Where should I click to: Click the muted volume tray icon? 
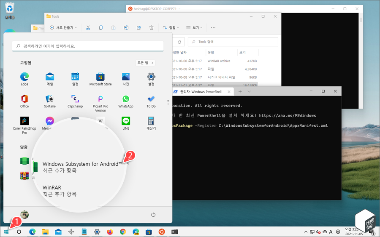pos(318,232)
